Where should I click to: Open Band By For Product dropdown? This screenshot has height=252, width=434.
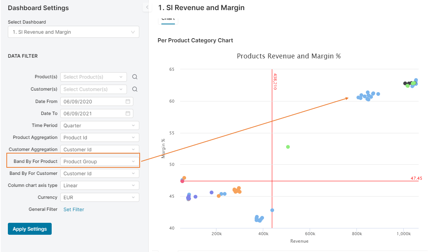[99, 162]
